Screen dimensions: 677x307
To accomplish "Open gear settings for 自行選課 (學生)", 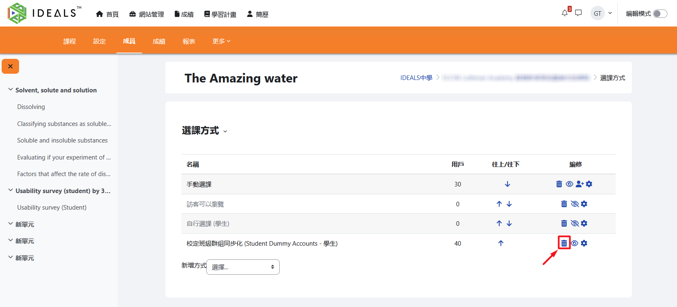I will pos(584,223).
